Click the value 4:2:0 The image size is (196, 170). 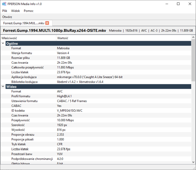pos(60,159)
